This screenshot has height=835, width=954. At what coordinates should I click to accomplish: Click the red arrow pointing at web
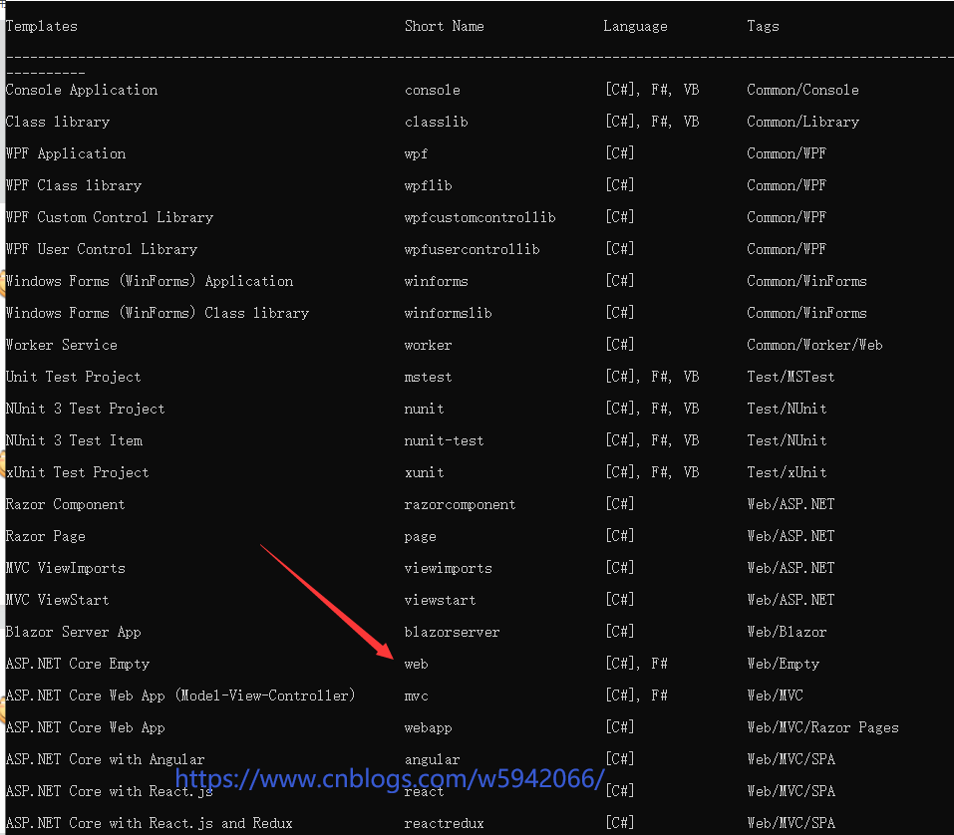click(x=329, y=603)
